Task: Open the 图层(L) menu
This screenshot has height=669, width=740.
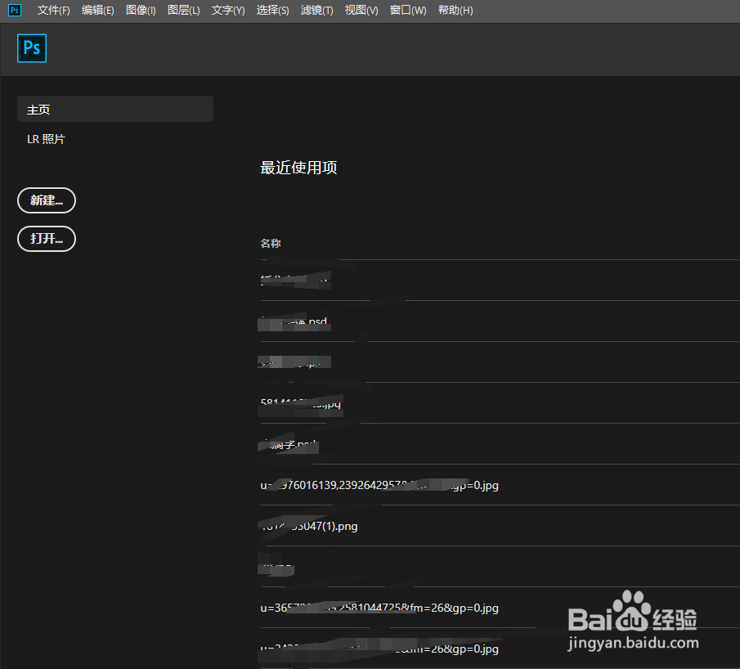Action: pos(184,10)
